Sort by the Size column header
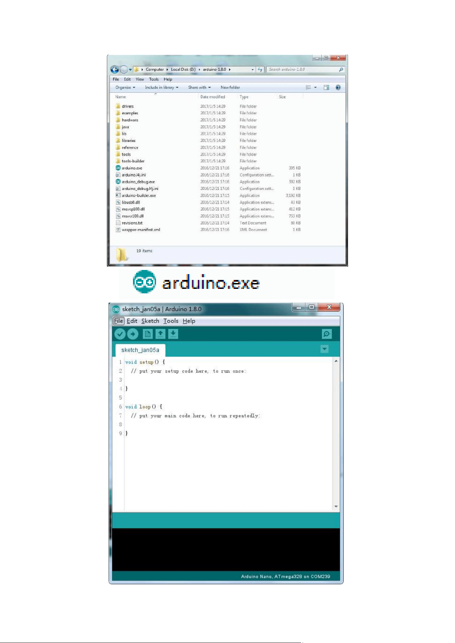Viewport: 455px width, 643px height. [282, 97]
